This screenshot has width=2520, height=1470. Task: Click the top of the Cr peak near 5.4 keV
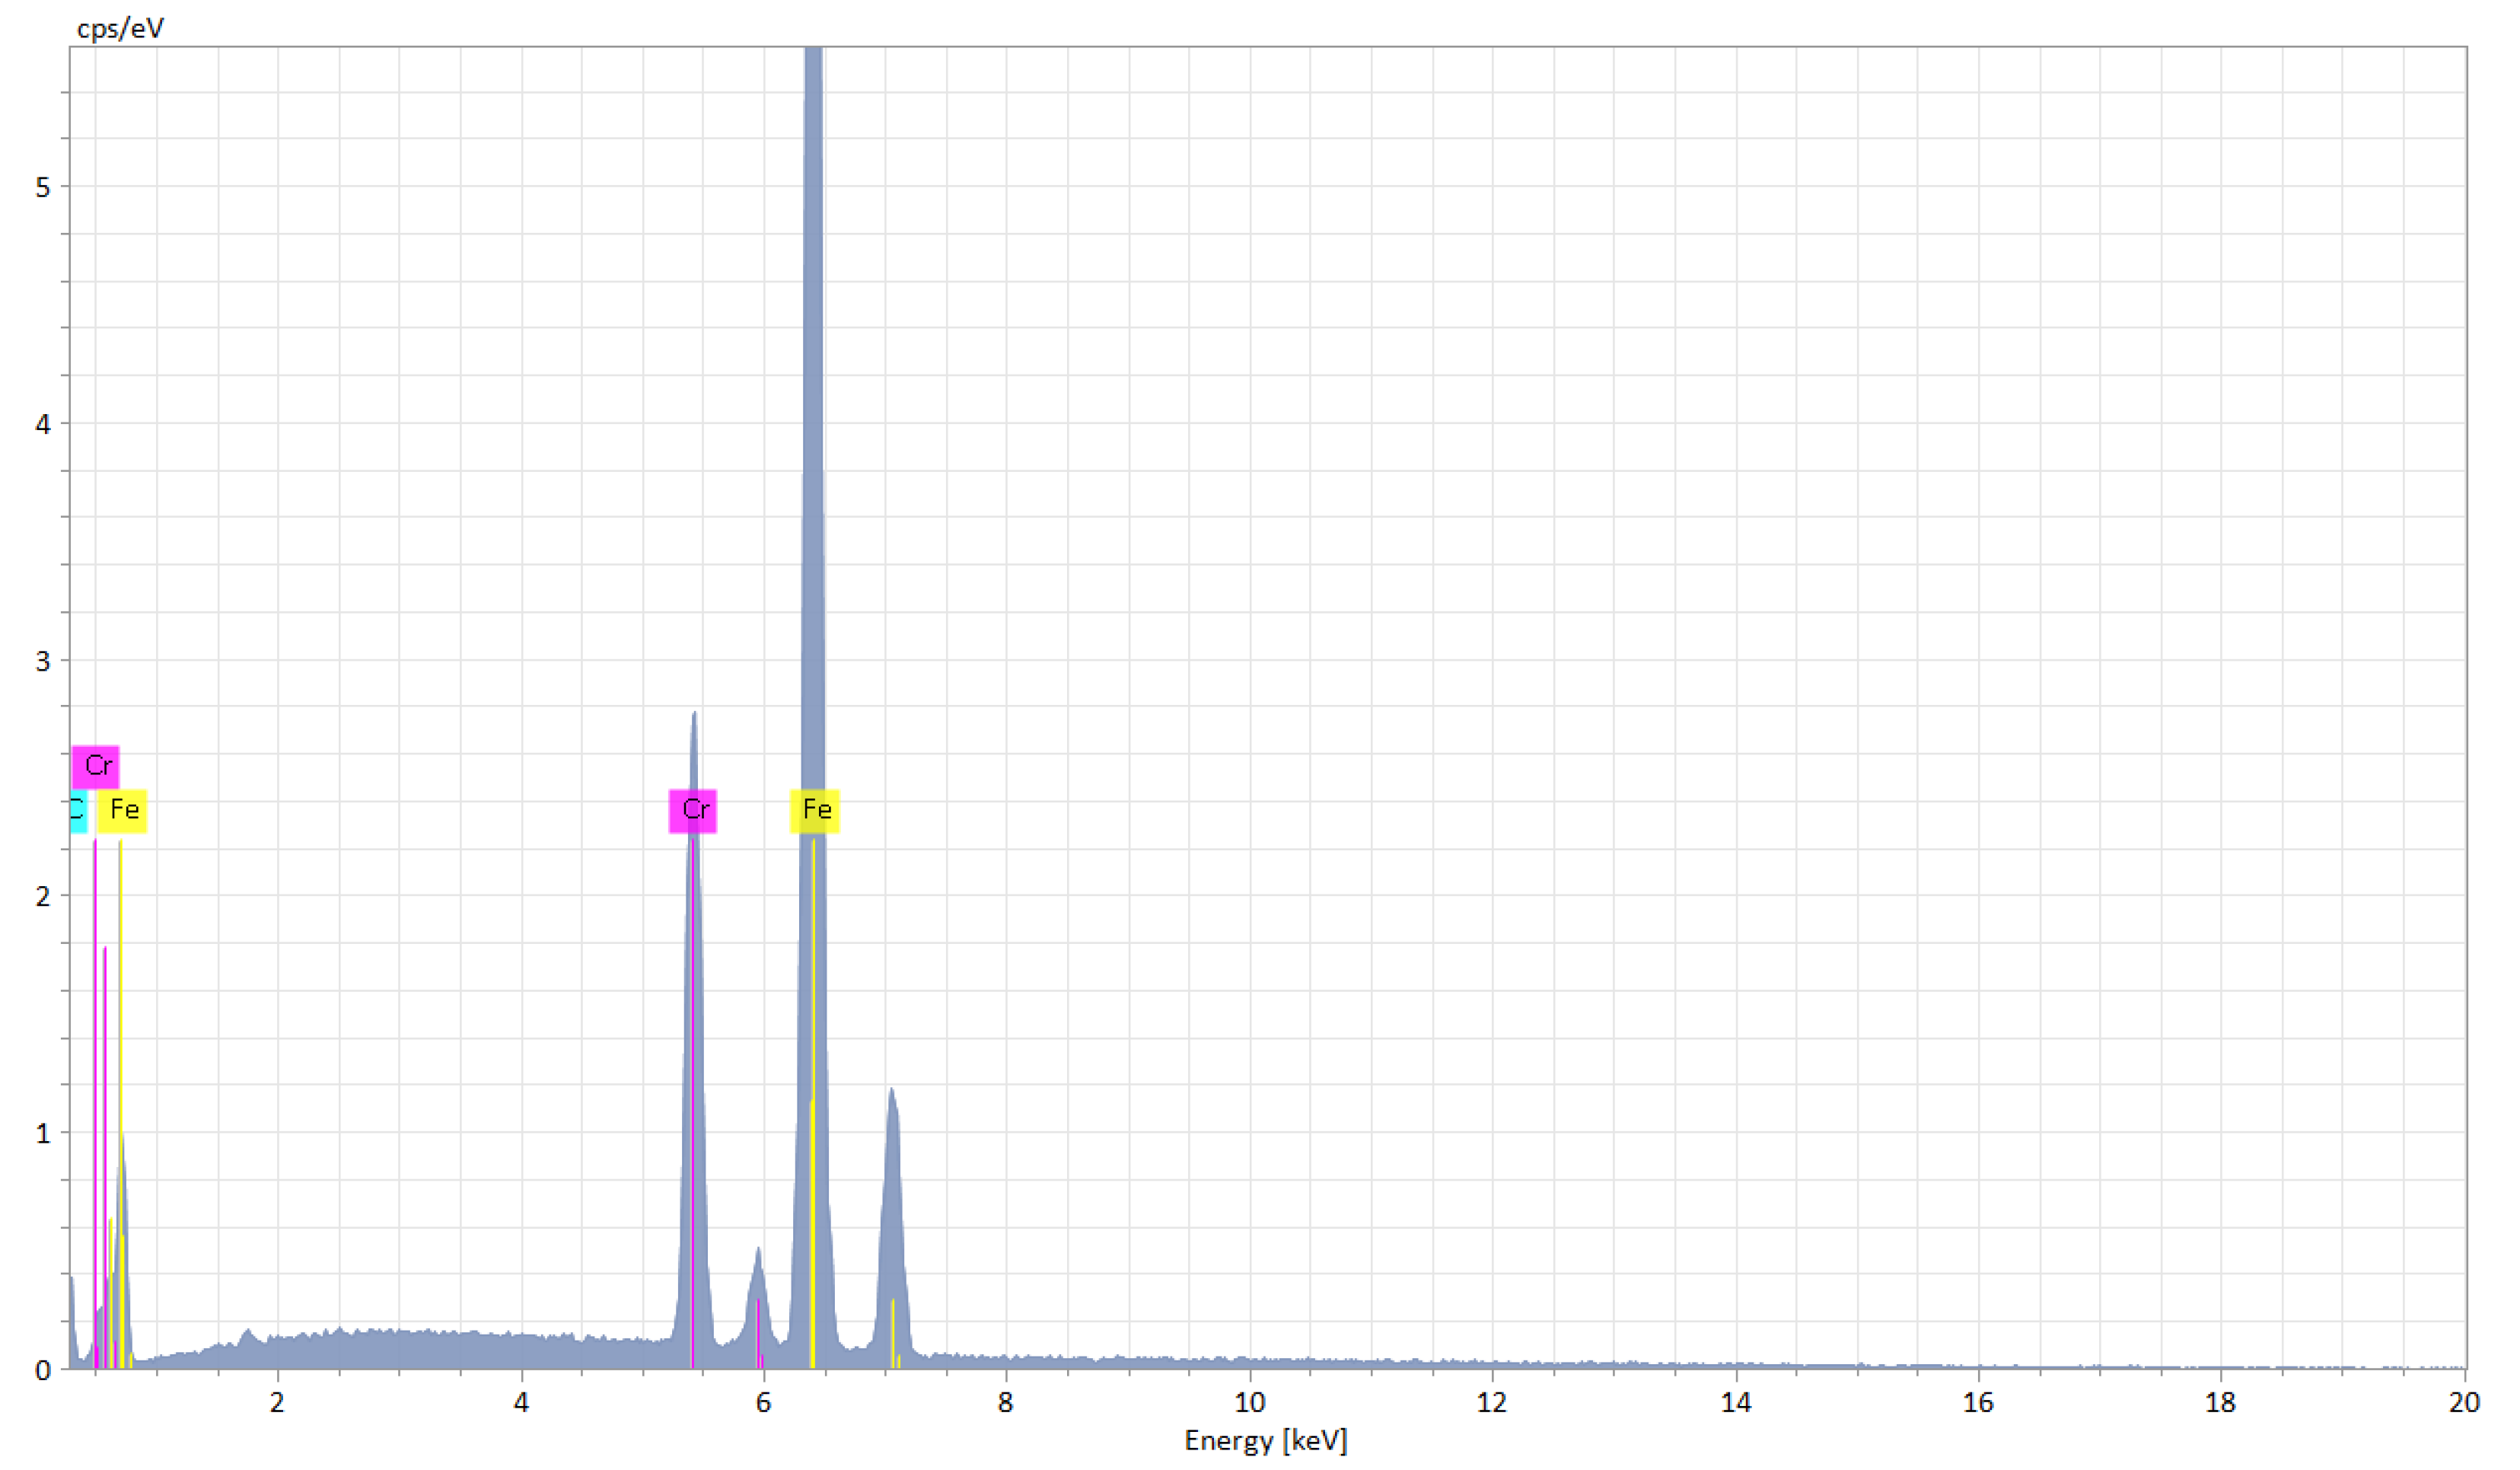pos(694,716)
